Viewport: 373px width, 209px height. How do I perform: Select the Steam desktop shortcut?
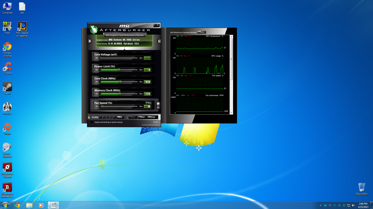coord(7,88)
